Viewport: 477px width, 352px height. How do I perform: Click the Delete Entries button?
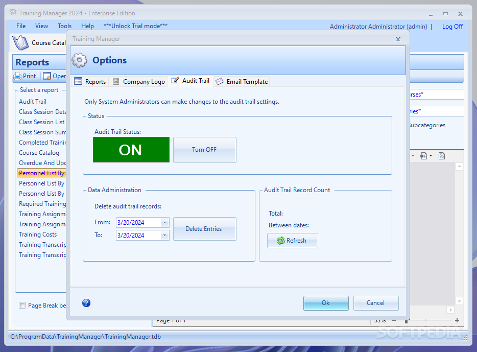(x=205, y=229)
